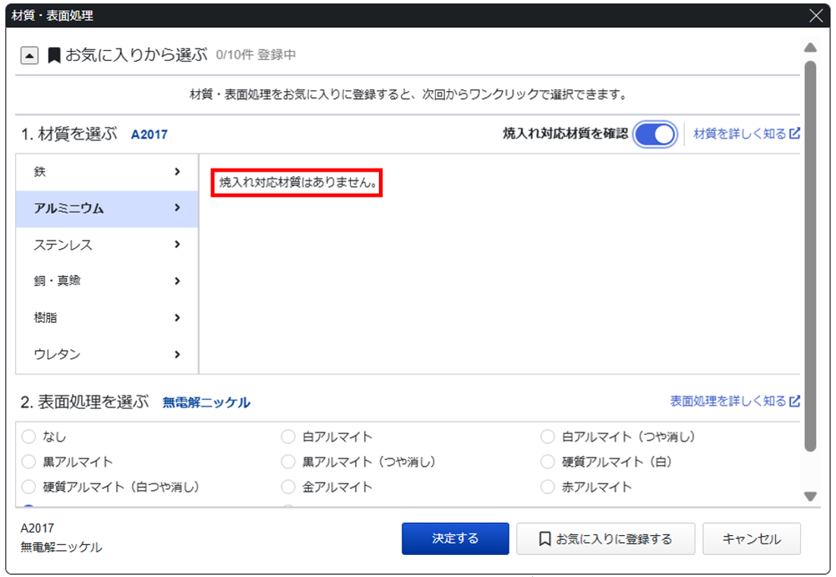The height and width of the screenshot is (577, 836).
Task: Choose 硬質アルマイト（白） radio button
Action: click(547, 462)
